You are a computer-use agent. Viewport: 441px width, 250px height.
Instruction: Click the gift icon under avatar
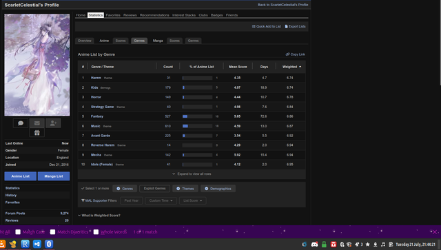[x=37, y=133]
